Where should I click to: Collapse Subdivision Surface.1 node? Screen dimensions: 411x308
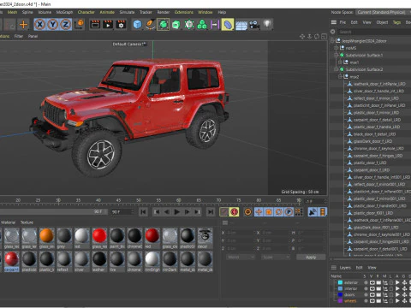pos(336,55)
